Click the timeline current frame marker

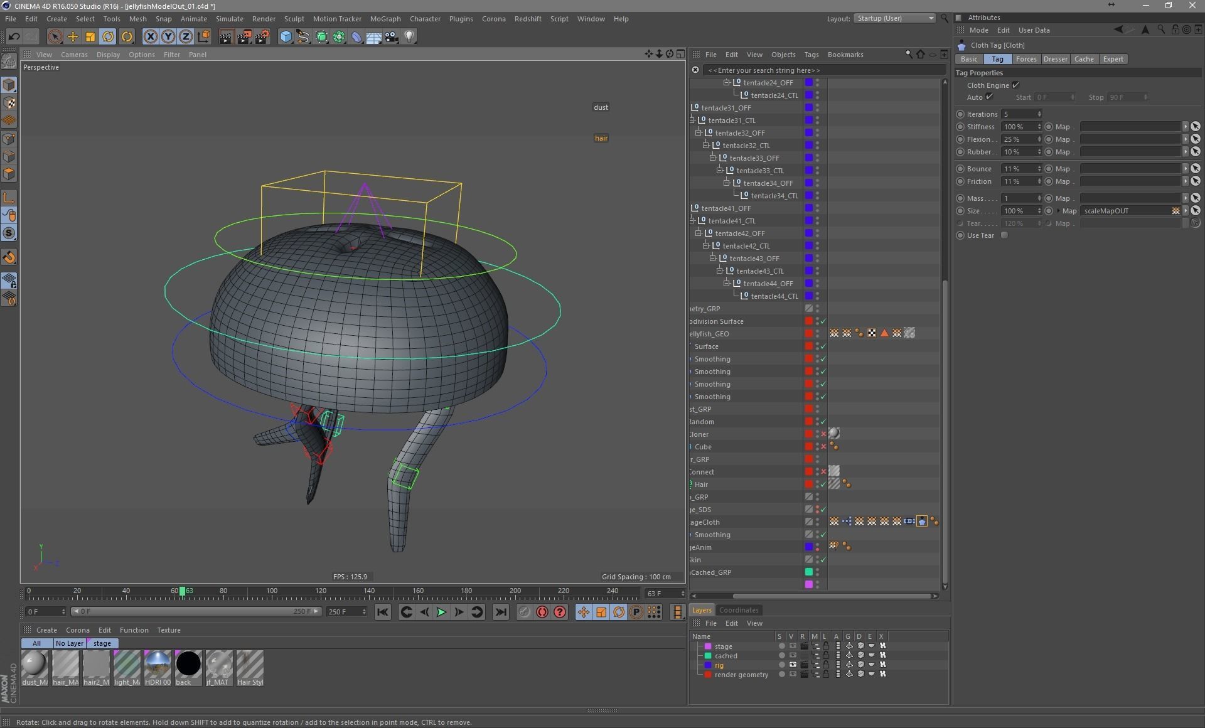pos(182,591)
